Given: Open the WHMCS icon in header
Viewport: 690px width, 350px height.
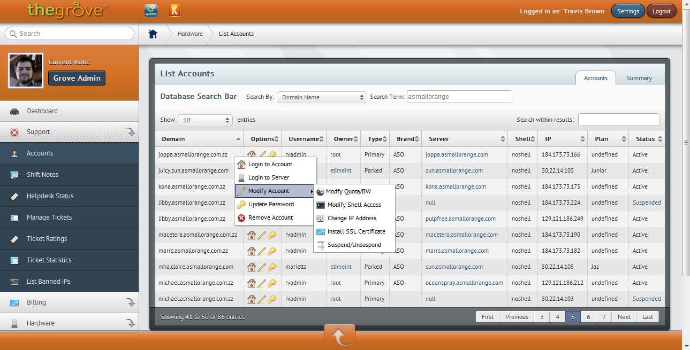Looking at the screenshot, I should coord(151,10).
